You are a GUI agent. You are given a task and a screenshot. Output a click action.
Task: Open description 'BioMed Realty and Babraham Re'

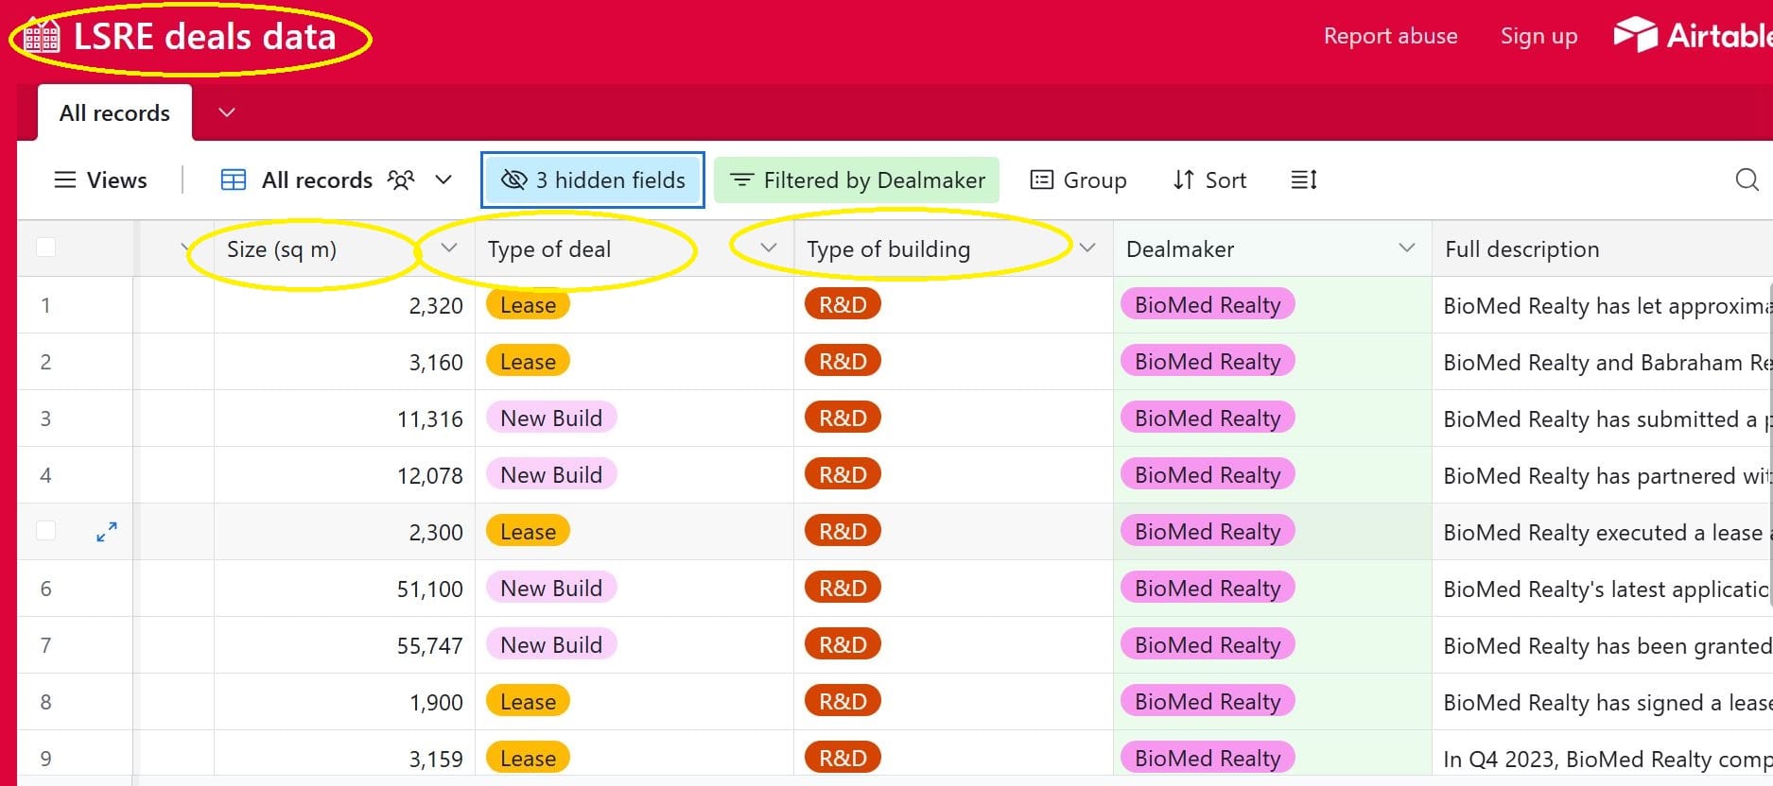[1603, 362]
